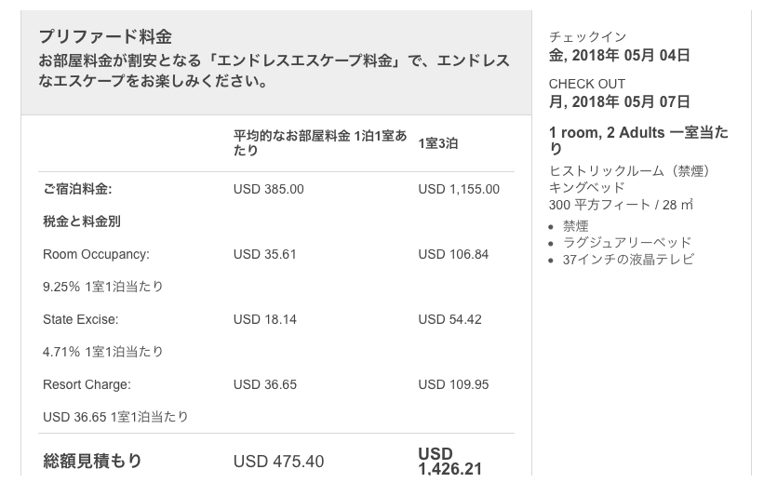Click the State Excise tax label

coord(80,319)
